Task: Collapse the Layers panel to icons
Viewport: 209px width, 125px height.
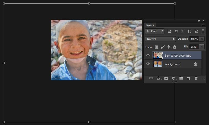Action: tap(199, 21)
